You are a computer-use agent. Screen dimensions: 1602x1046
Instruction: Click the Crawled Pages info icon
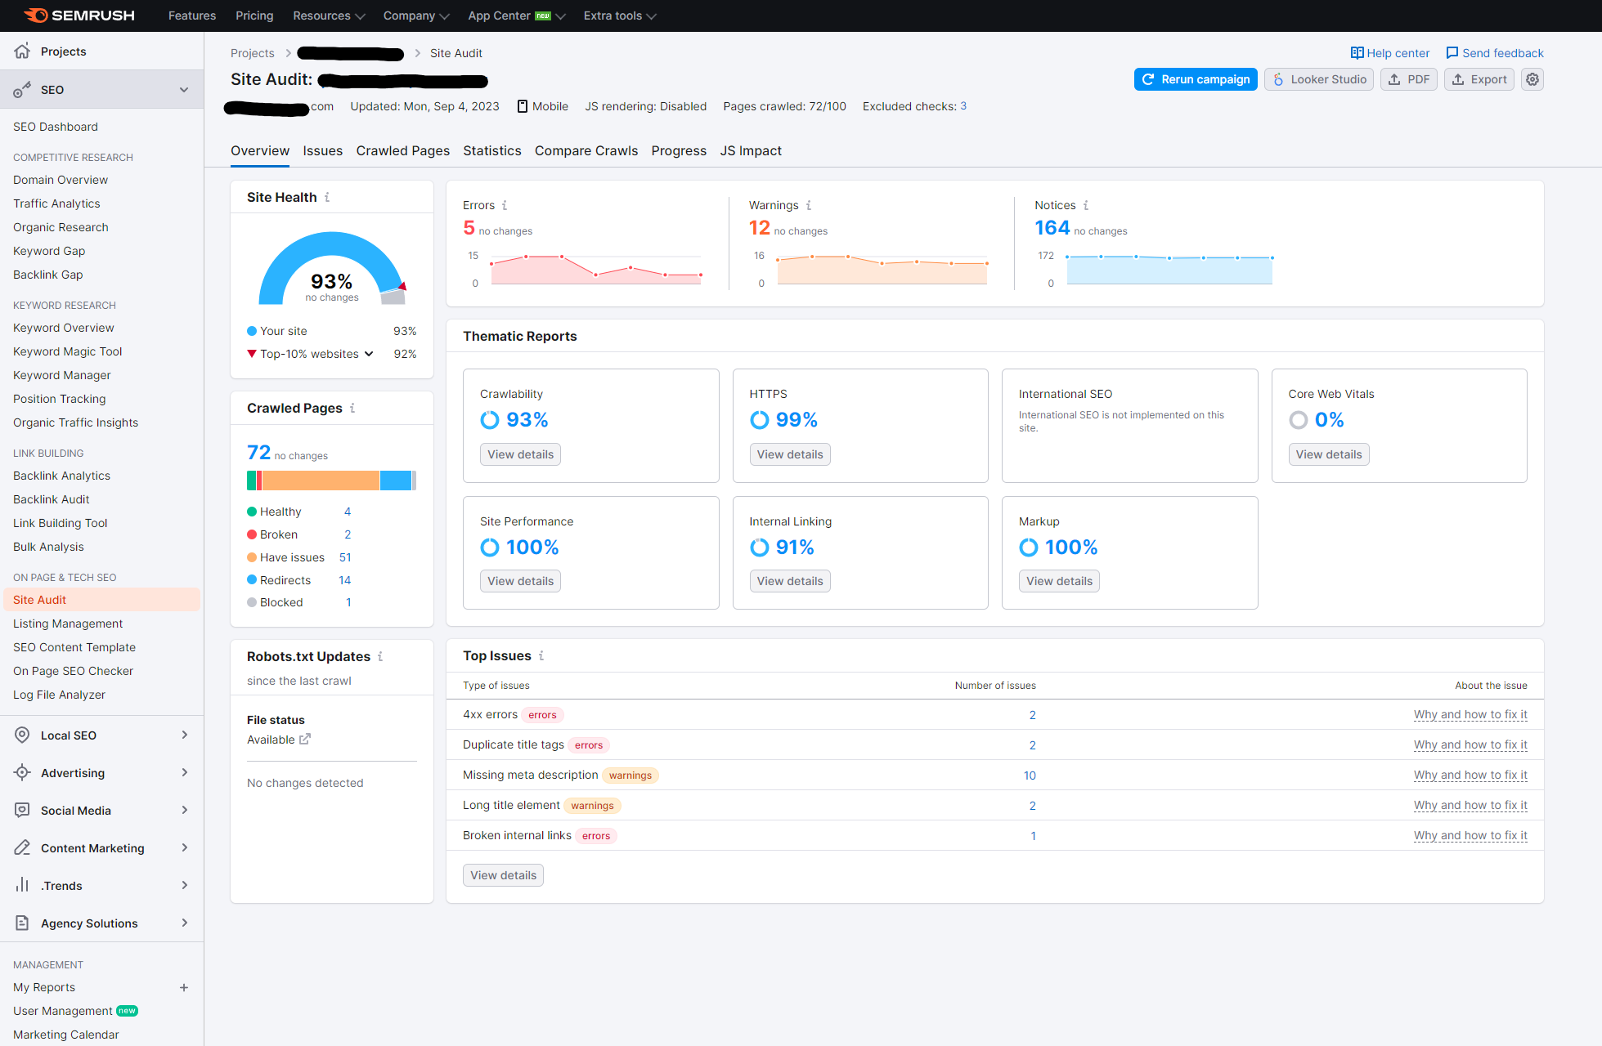tap(352, 408)
